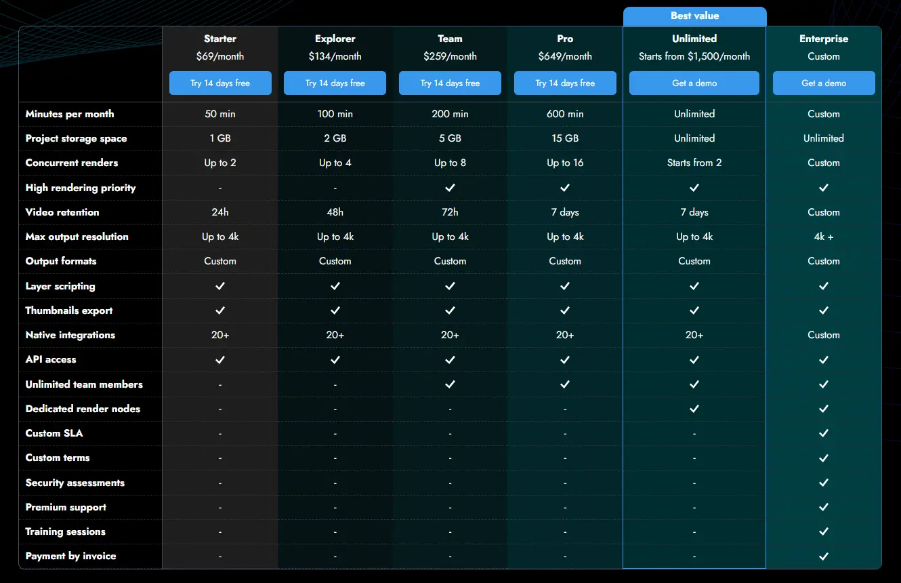This screenshot has width=901, height=583.
Task: Click Layer scripting checkmark under Starter
Action: (220, 286)
